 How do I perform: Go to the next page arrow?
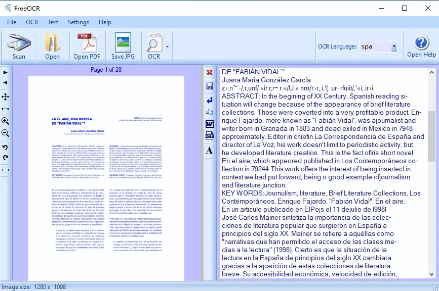pos(6,72)
